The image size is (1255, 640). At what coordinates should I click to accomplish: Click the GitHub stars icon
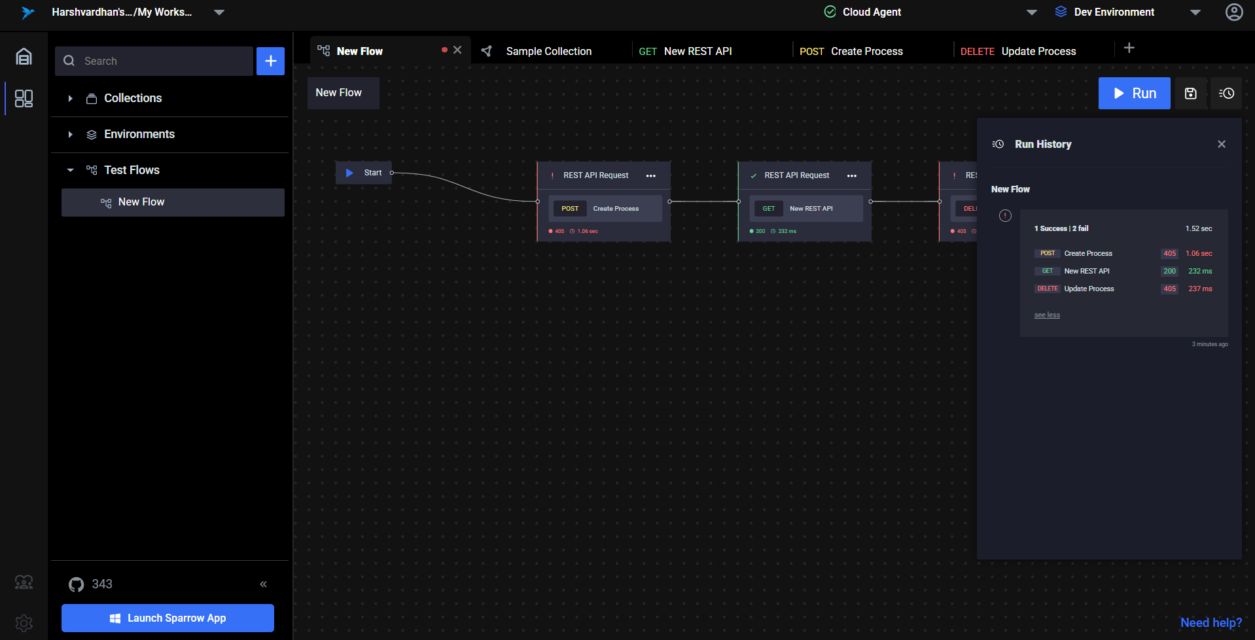coord(77,584)
